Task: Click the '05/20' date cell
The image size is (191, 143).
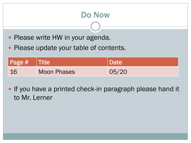Action: [x=143, y=71]
